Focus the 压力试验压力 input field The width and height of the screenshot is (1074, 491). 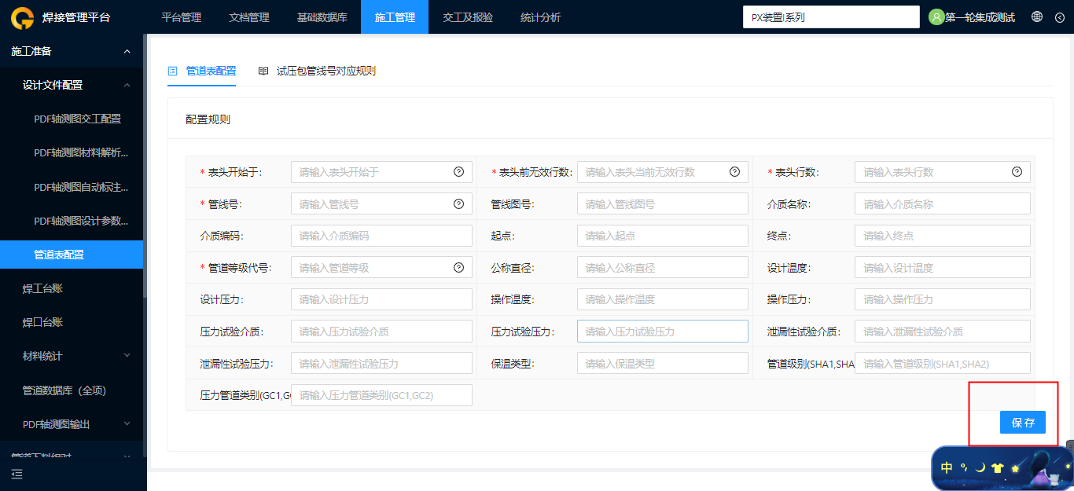tap(662, 332)
